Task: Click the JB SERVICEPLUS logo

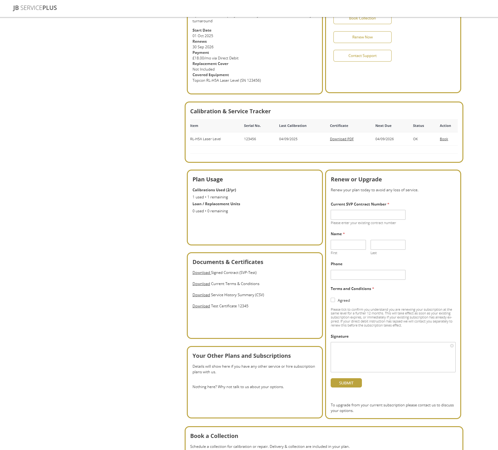Action: click(34, 8)
